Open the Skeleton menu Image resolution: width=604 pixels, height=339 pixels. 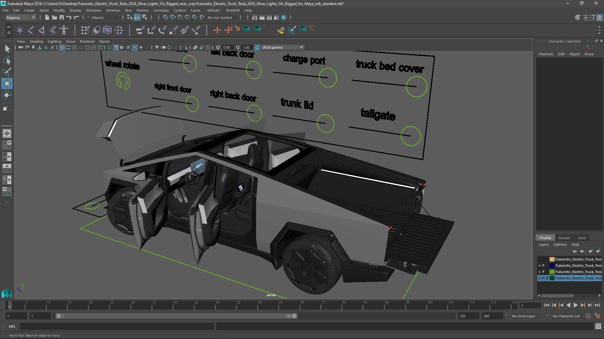tap(113, 10)
